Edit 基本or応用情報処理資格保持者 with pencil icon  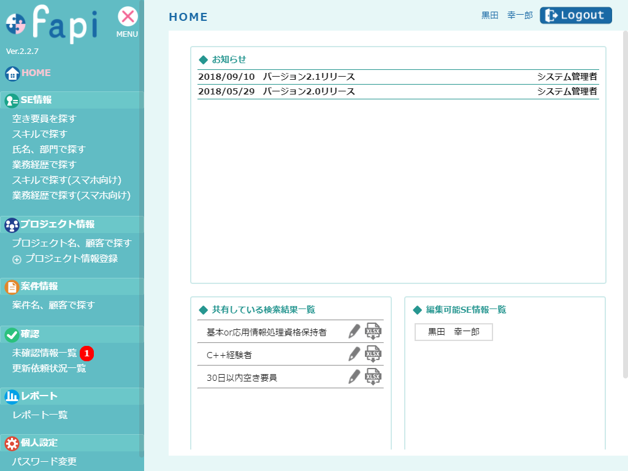click(x=354, y=331)
